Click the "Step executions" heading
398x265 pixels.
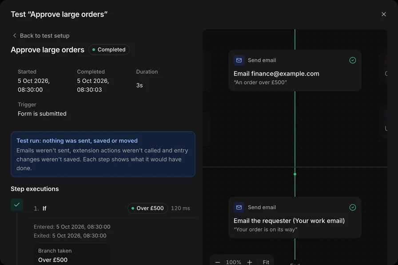click(35, 189)
